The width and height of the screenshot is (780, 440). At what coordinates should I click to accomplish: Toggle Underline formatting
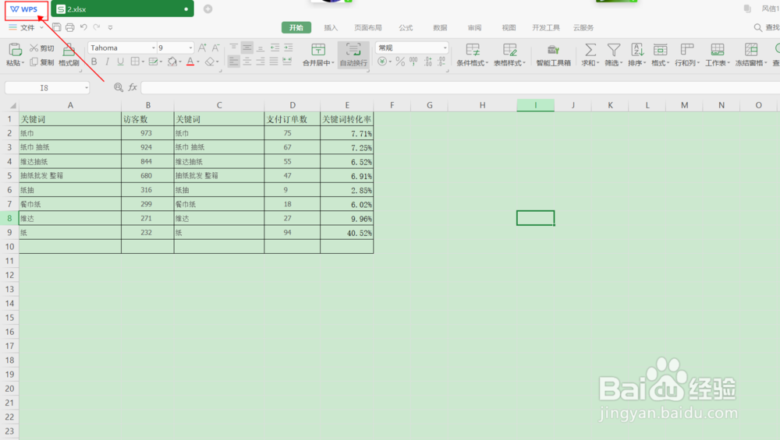[x=120, y=62]
